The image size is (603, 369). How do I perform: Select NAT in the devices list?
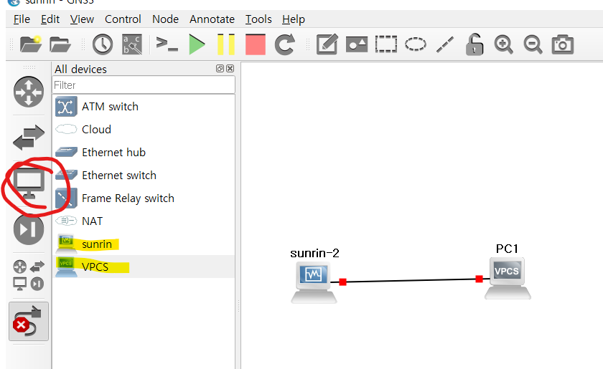click(x=144, y=221)
